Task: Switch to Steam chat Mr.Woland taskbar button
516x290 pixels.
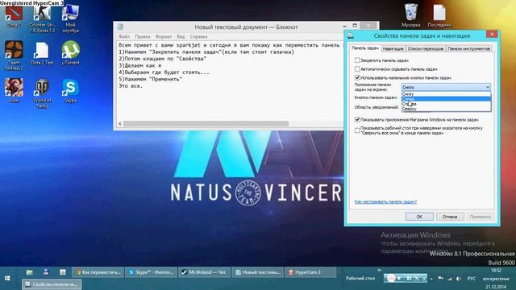Action: (x=204, y=272)
